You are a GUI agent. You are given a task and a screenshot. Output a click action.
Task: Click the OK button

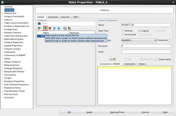coord(69,112)
